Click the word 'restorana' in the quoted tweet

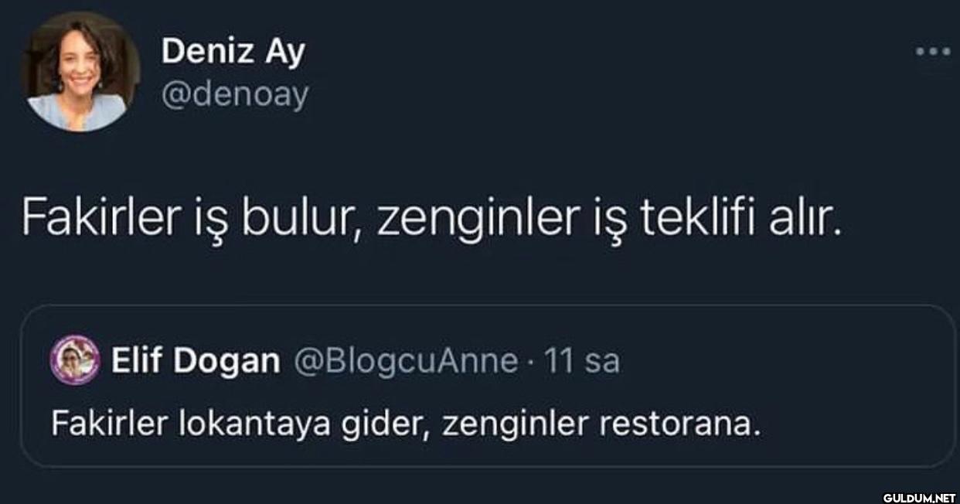point(672,423)
